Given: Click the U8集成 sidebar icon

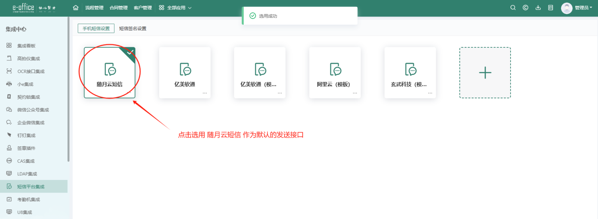Looking at the screenshot, I should pos(9,212).
